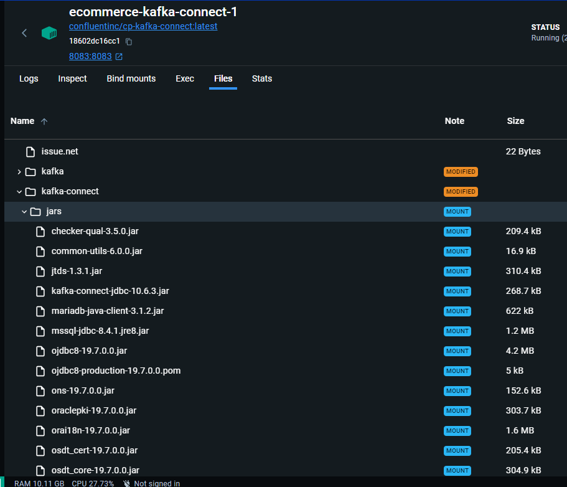Select orai18n-19.7.0.0.jar file name

91,430
